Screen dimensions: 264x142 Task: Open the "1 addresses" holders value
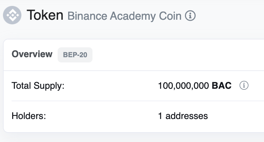click(183, 116)
